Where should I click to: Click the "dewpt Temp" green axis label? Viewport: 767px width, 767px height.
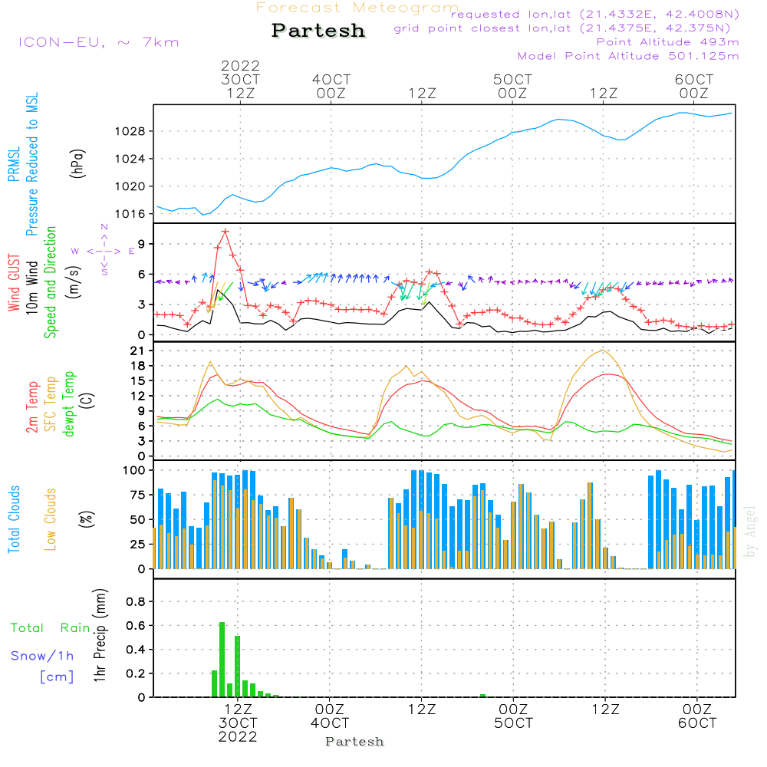(x=69, y=403)
